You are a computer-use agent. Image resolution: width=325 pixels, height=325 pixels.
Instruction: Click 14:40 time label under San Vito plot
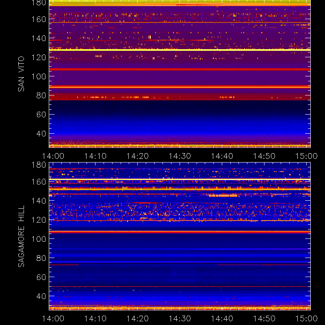point(222,156)
